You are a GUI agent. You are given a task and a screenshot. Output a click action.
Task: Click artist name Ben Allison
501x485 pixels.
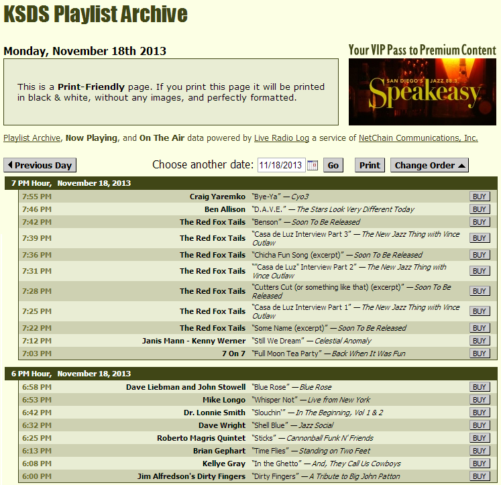(x=225, y=209)
